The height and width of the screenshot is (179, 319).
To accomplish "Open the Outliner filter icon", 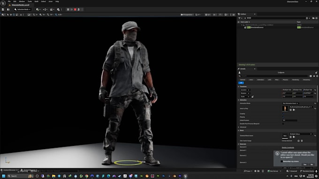I will (240, 18).
